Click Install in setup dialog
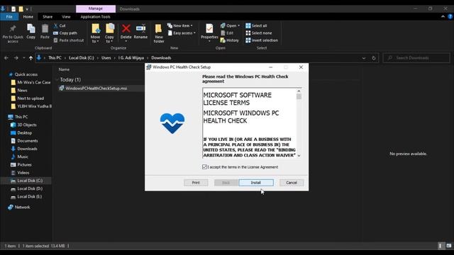The image size is (454, 255). click(256, 183)
